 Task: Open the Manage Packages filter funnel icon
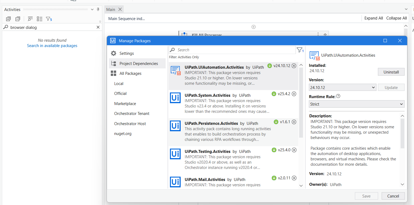(300, 50)
